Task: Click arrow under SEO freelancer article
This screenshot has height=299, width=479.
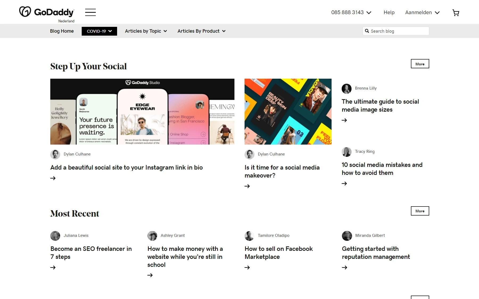Action: point(53,267)
